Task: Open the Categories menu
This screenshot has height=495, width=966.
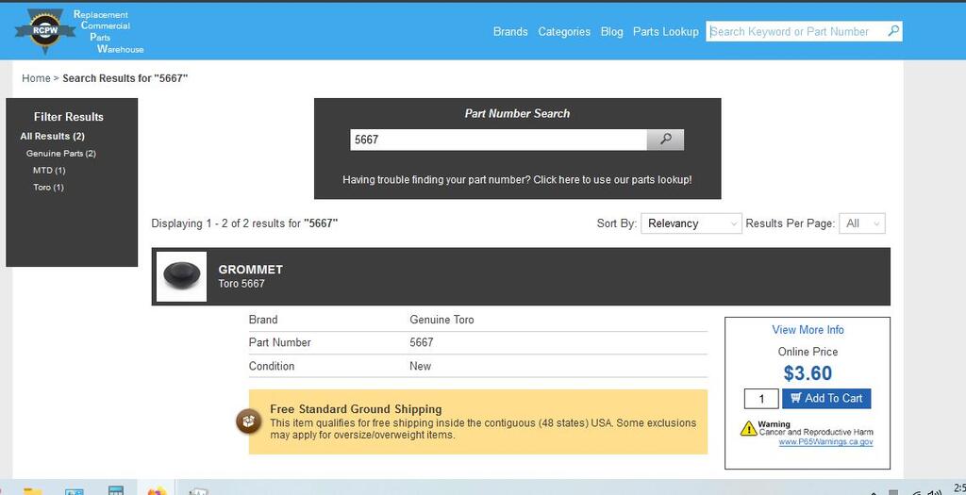Action: (x=564, y=31)
